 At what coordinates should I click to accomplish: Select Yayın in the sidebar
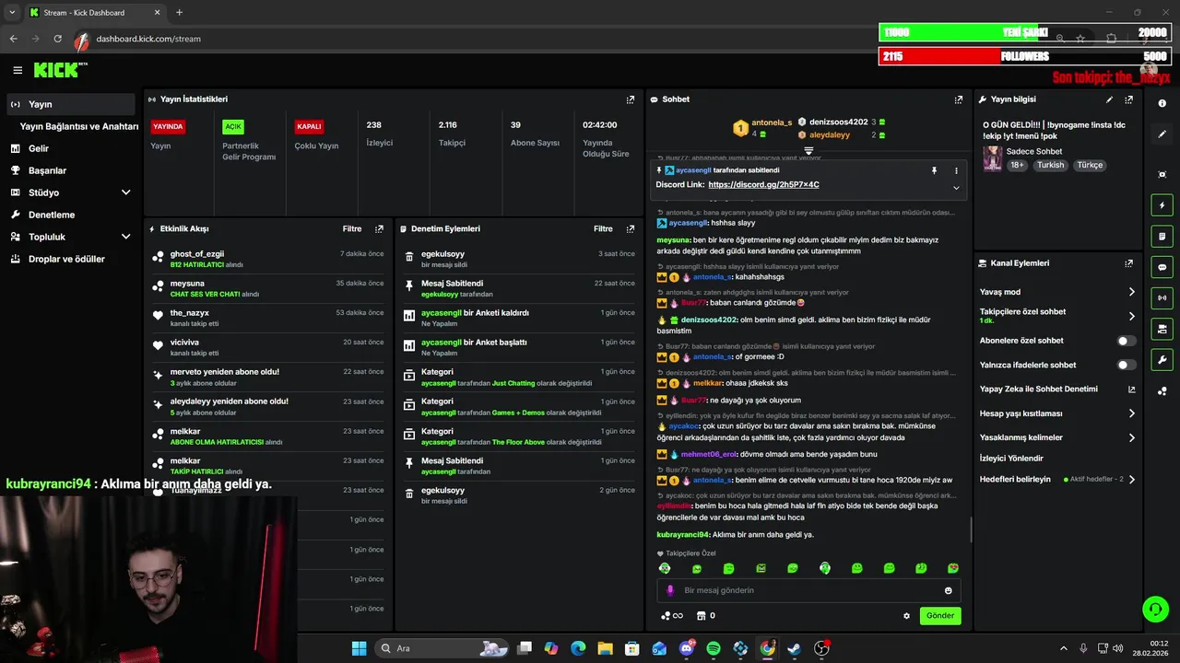coord(71,104)
